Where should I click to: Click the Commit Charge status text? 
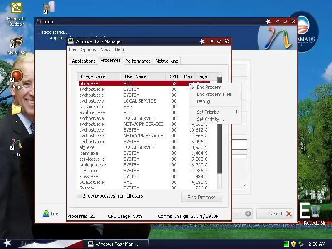click(188, 216)
